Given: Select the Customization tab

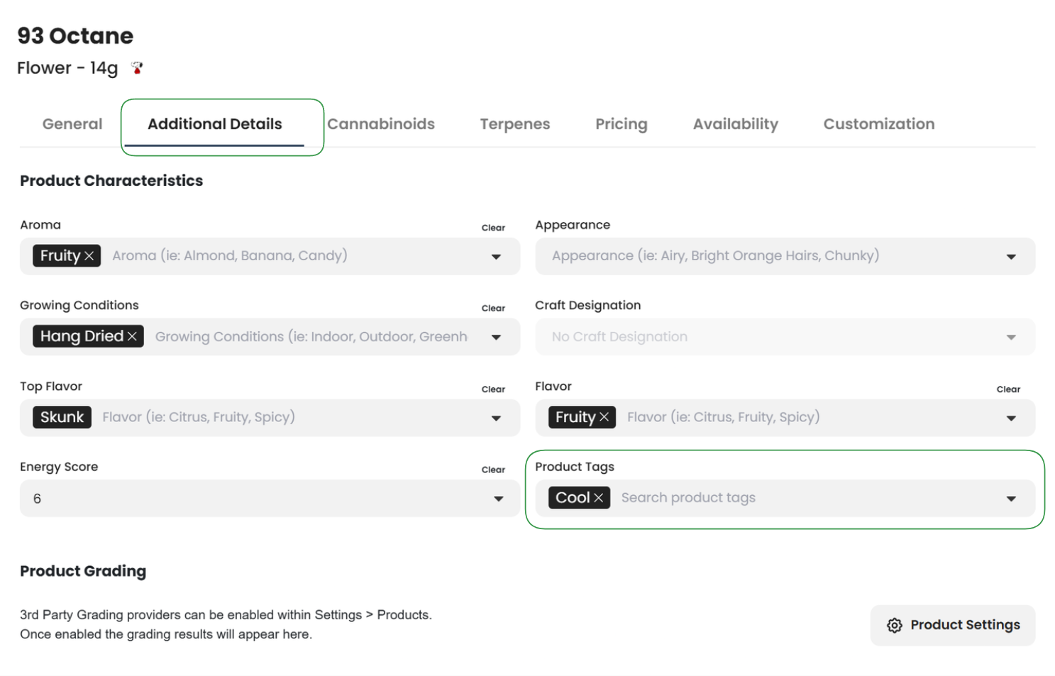Looking at the screenshot, I should pyautogui.click(x=878, y=124).
